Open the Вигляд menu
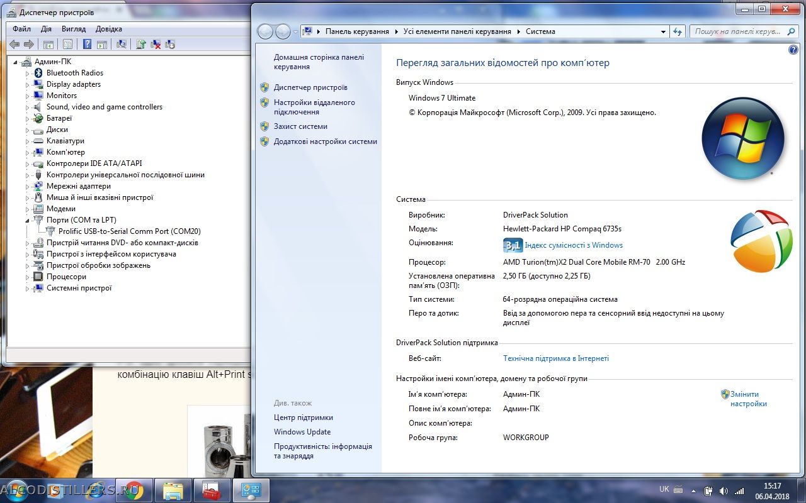 74,29
